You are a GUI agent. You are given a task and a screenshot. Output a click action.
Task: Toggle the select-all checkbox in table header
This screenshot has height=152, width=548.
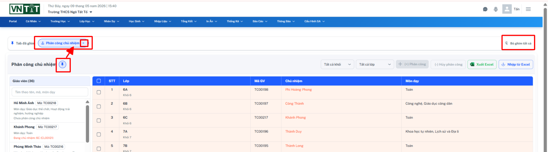point(99,81)
